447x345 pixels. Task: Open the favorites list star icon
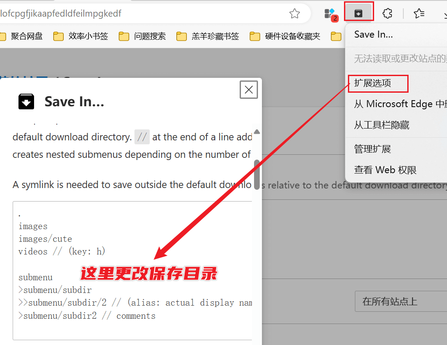419,13
